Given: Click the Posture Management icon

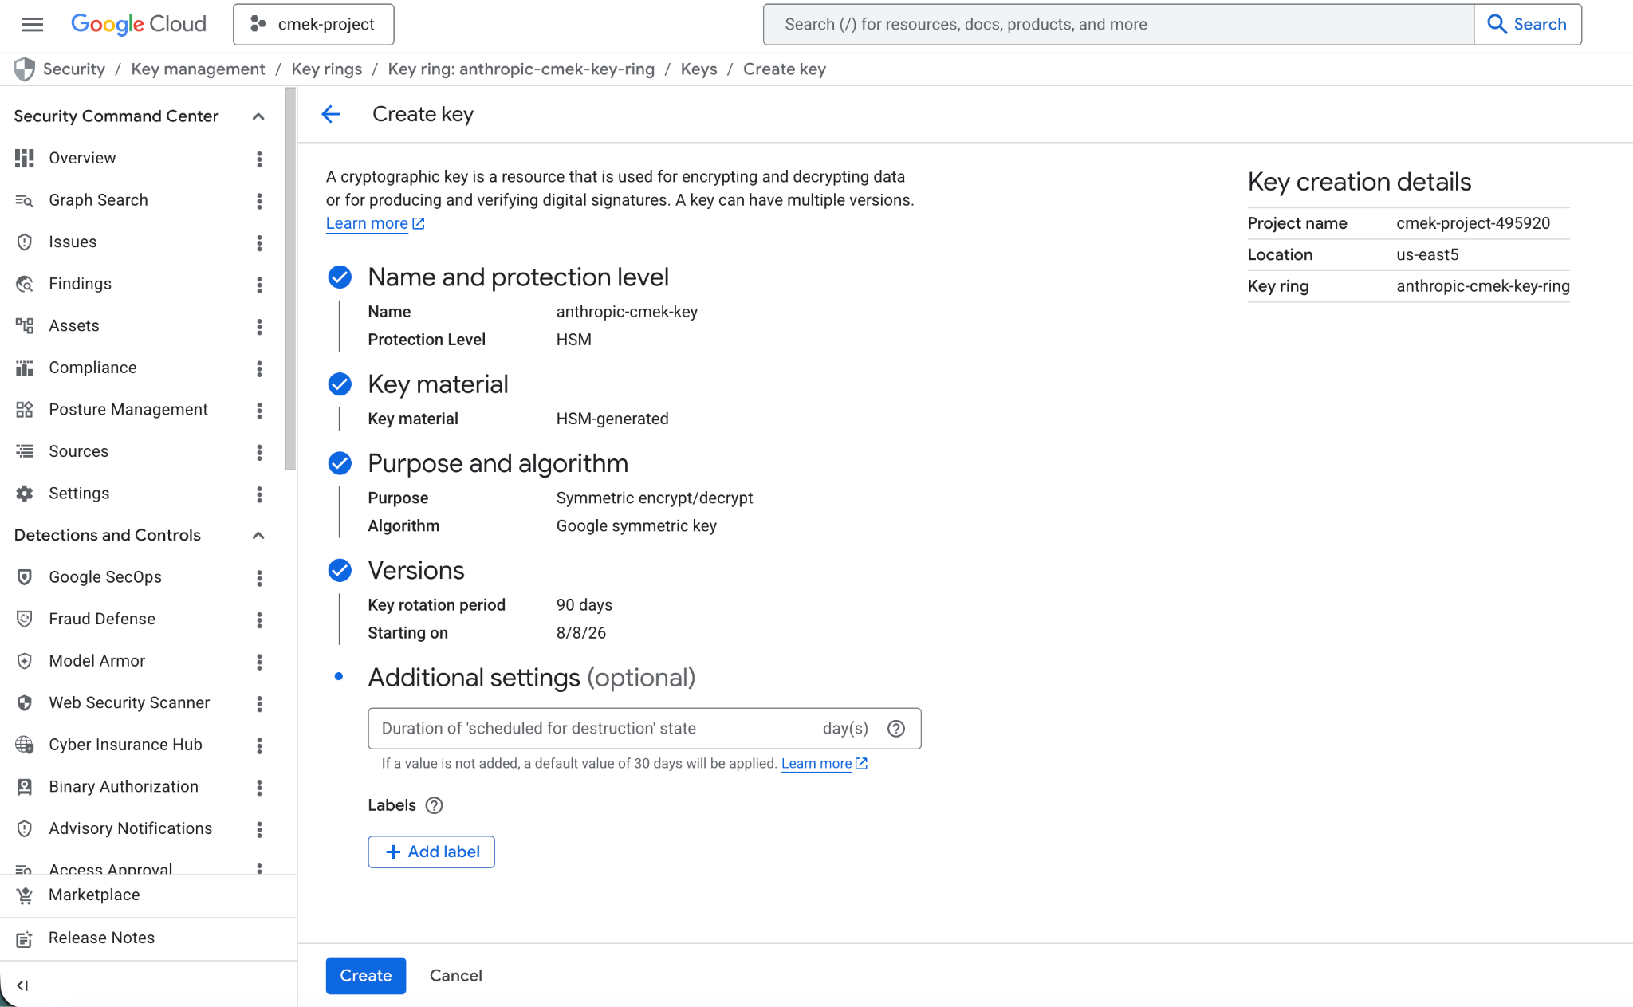Looking at the screenshot, I should click(x=25, y=410).
